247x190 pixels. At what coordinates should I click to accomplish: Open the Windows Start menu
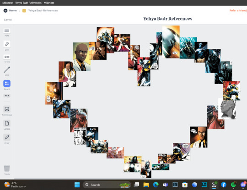pos(77,185)
